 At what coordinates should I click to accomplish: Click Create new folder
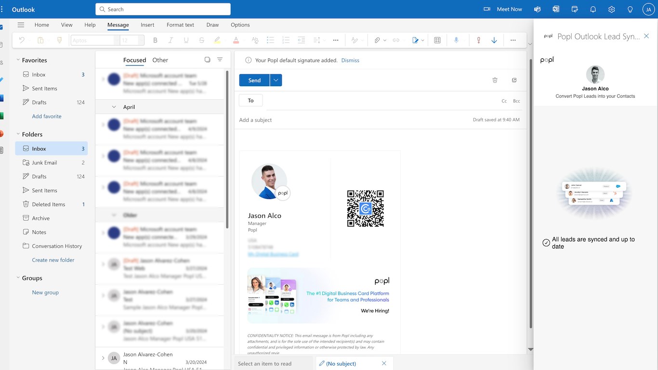(53, 260)
